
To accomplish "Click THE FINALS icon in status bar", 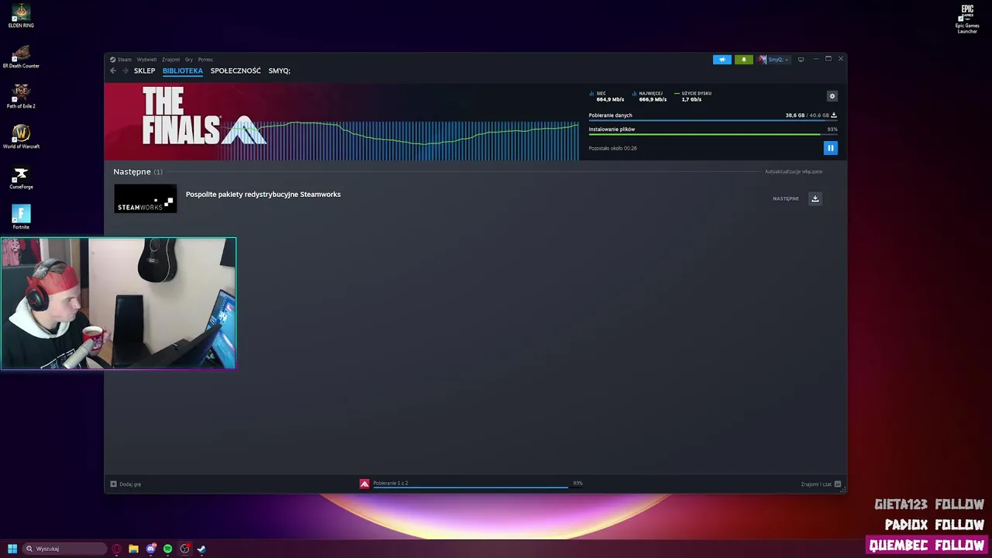I will click(364, 484).
